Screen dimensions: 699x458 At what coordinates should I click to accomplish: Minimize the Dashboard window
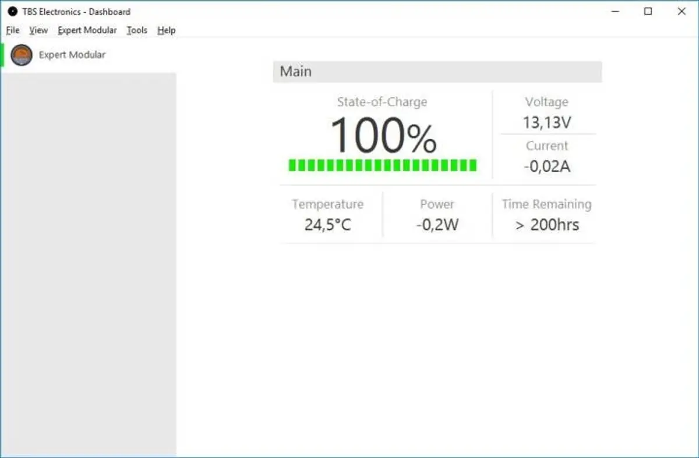click(614, 11)
